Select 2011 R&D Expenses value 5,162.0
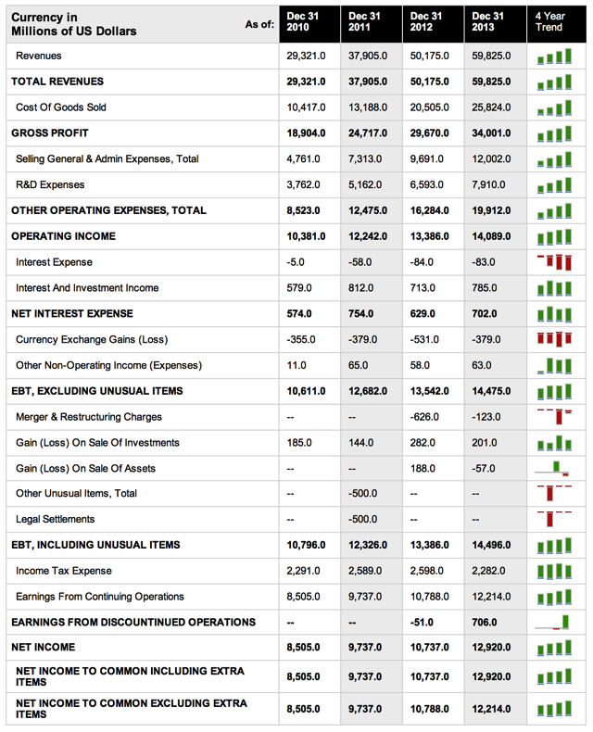 click(x=365, y=185)
